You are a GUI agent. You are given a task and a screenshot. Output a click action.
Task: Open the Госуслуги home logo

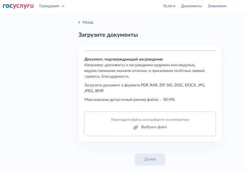[18, 6]
